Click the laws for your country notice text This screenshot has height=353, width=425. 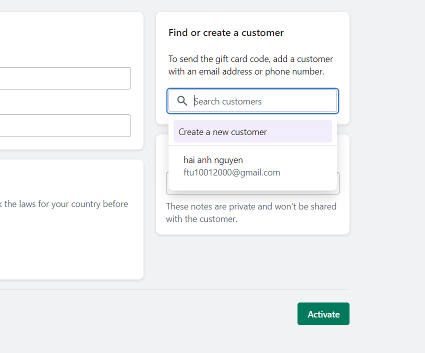[x=64, y=203]
